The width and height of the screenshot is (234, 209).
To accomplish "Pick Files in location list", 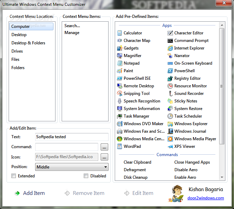I will click(x=16, y=59).
